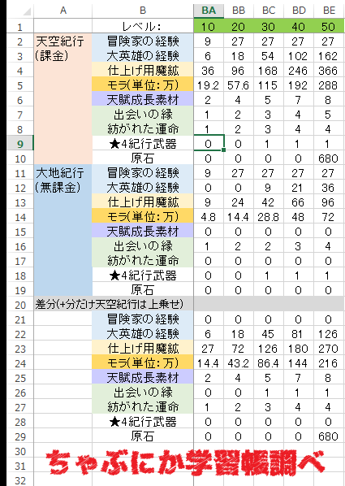Click the cell showing 216
Viewport: 345px width, 486px height.
[330, 363]
